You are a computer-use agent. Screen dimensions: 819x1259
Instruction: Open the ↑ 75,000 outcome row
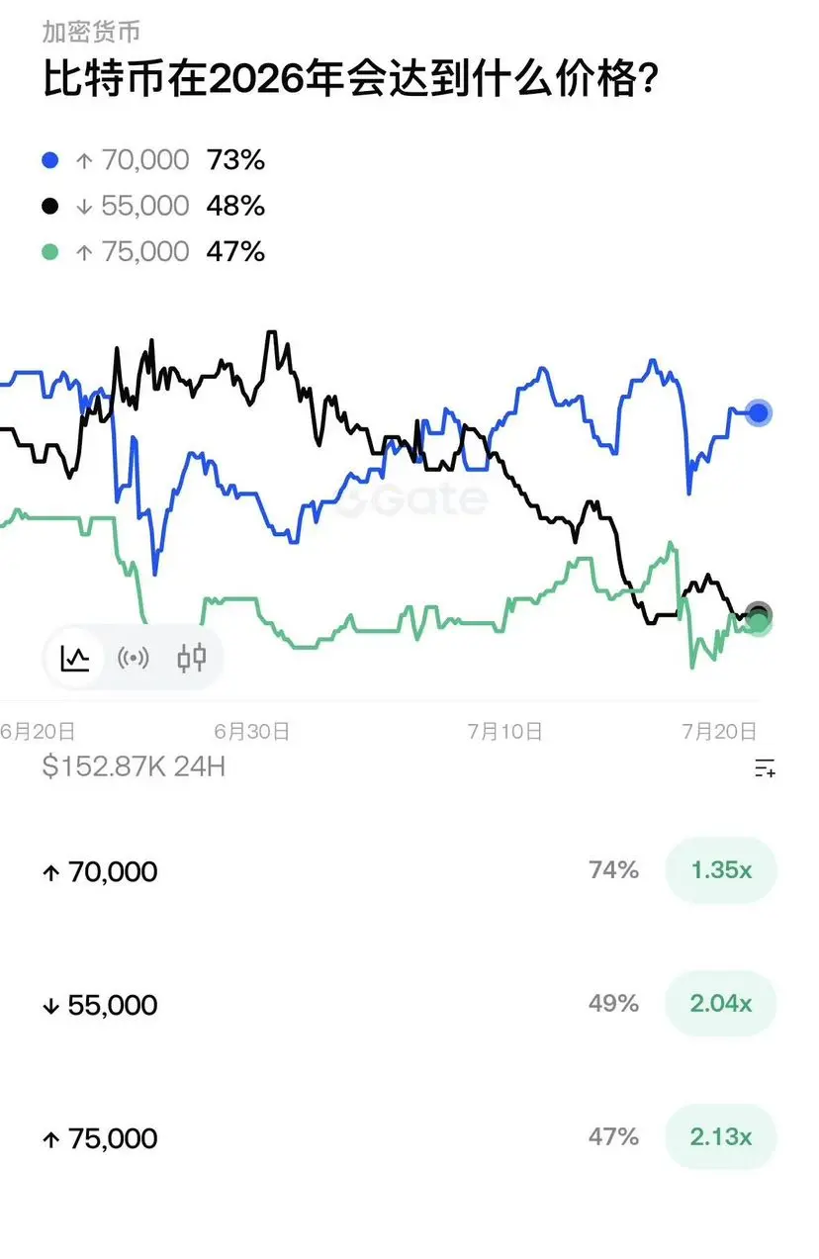[x=409, y=1138]
